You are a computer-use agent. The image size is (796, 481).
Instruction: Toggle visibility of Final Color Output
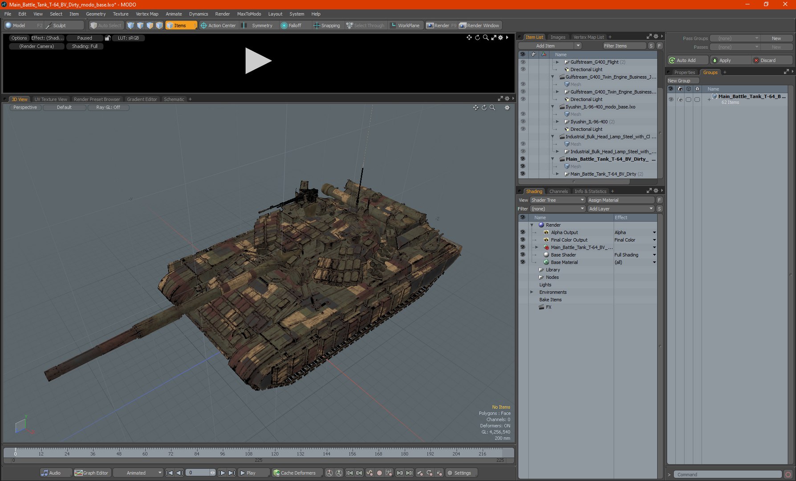coord(523,240)
